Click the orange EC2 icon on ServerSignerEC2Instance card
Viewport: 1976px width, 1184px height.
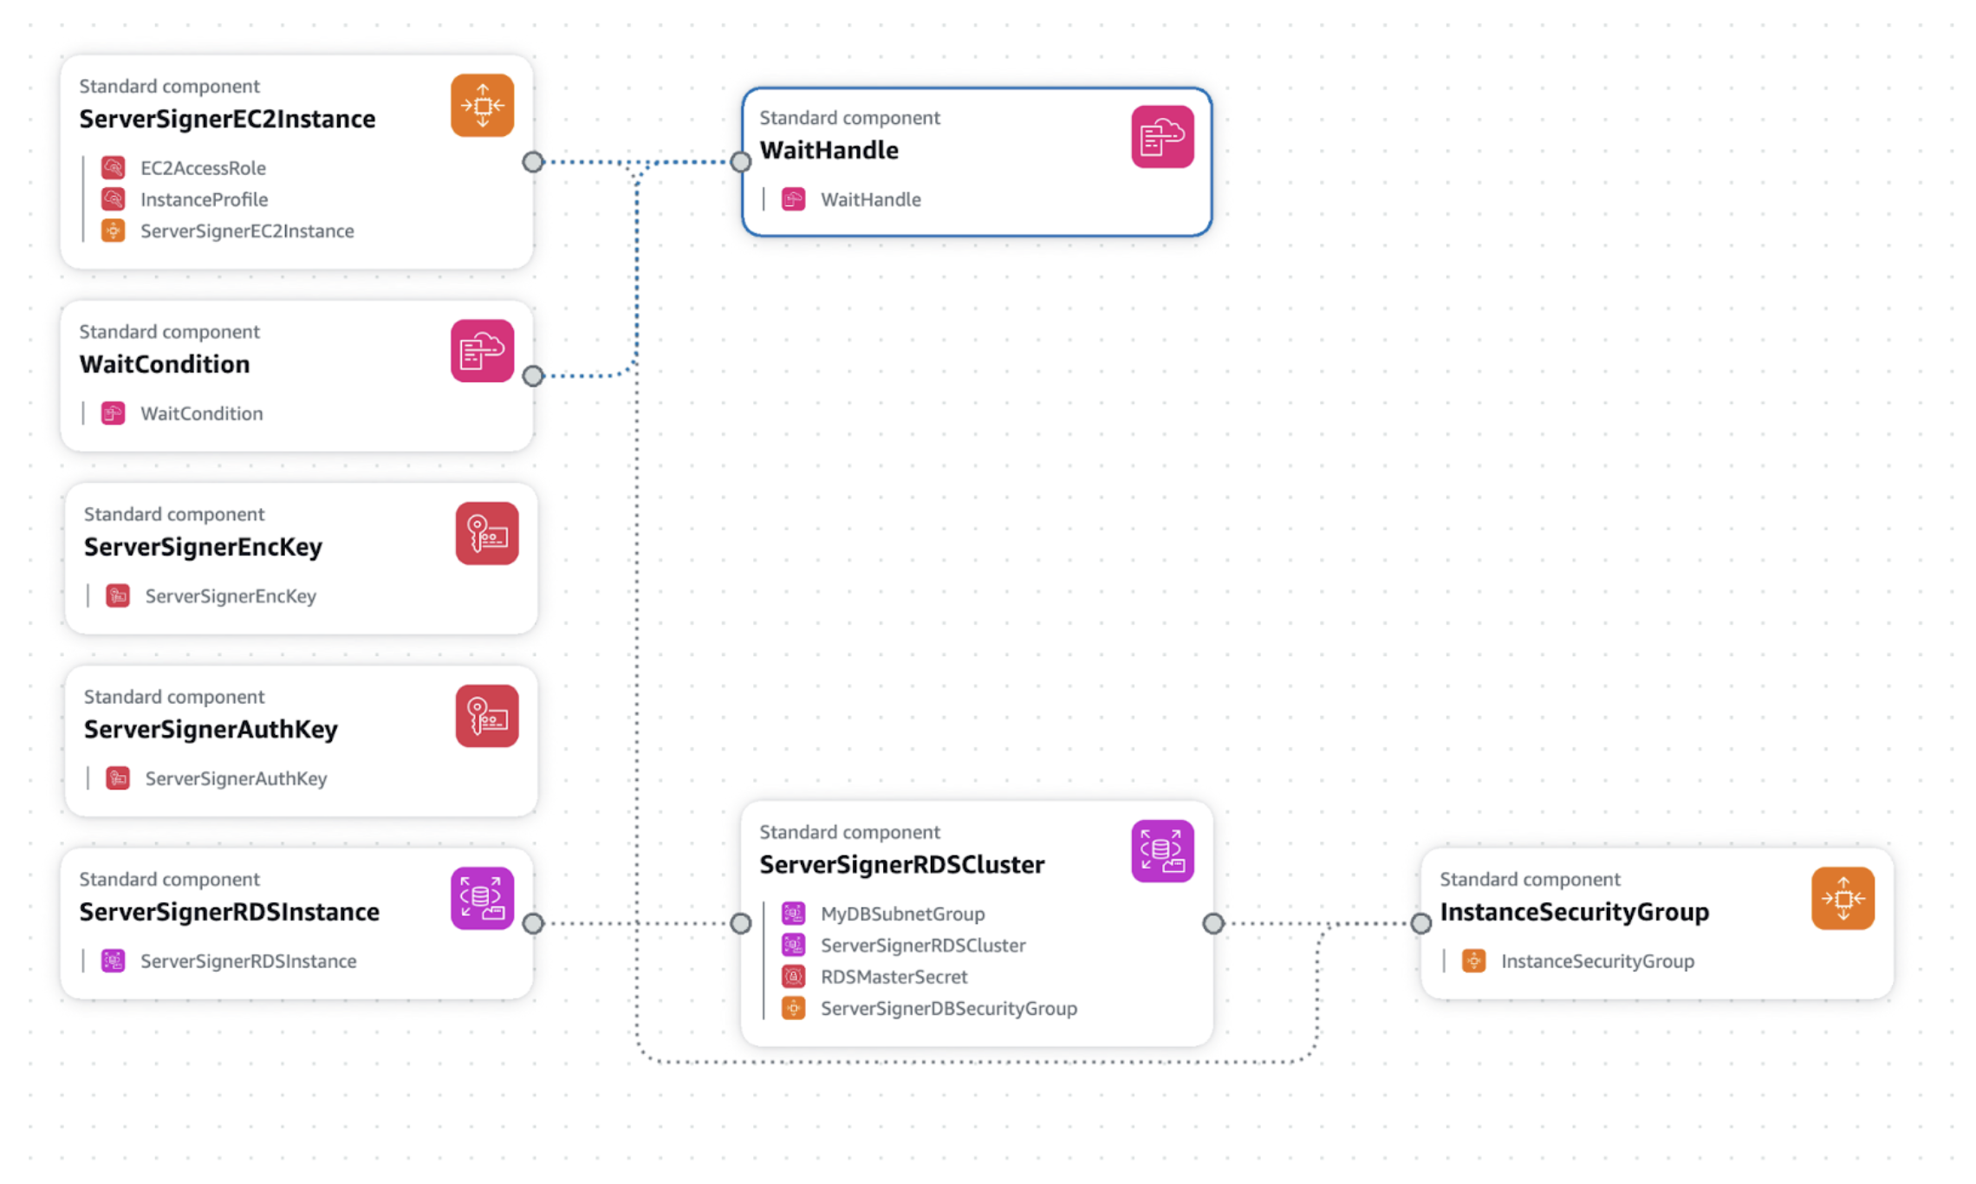point(482,106)
